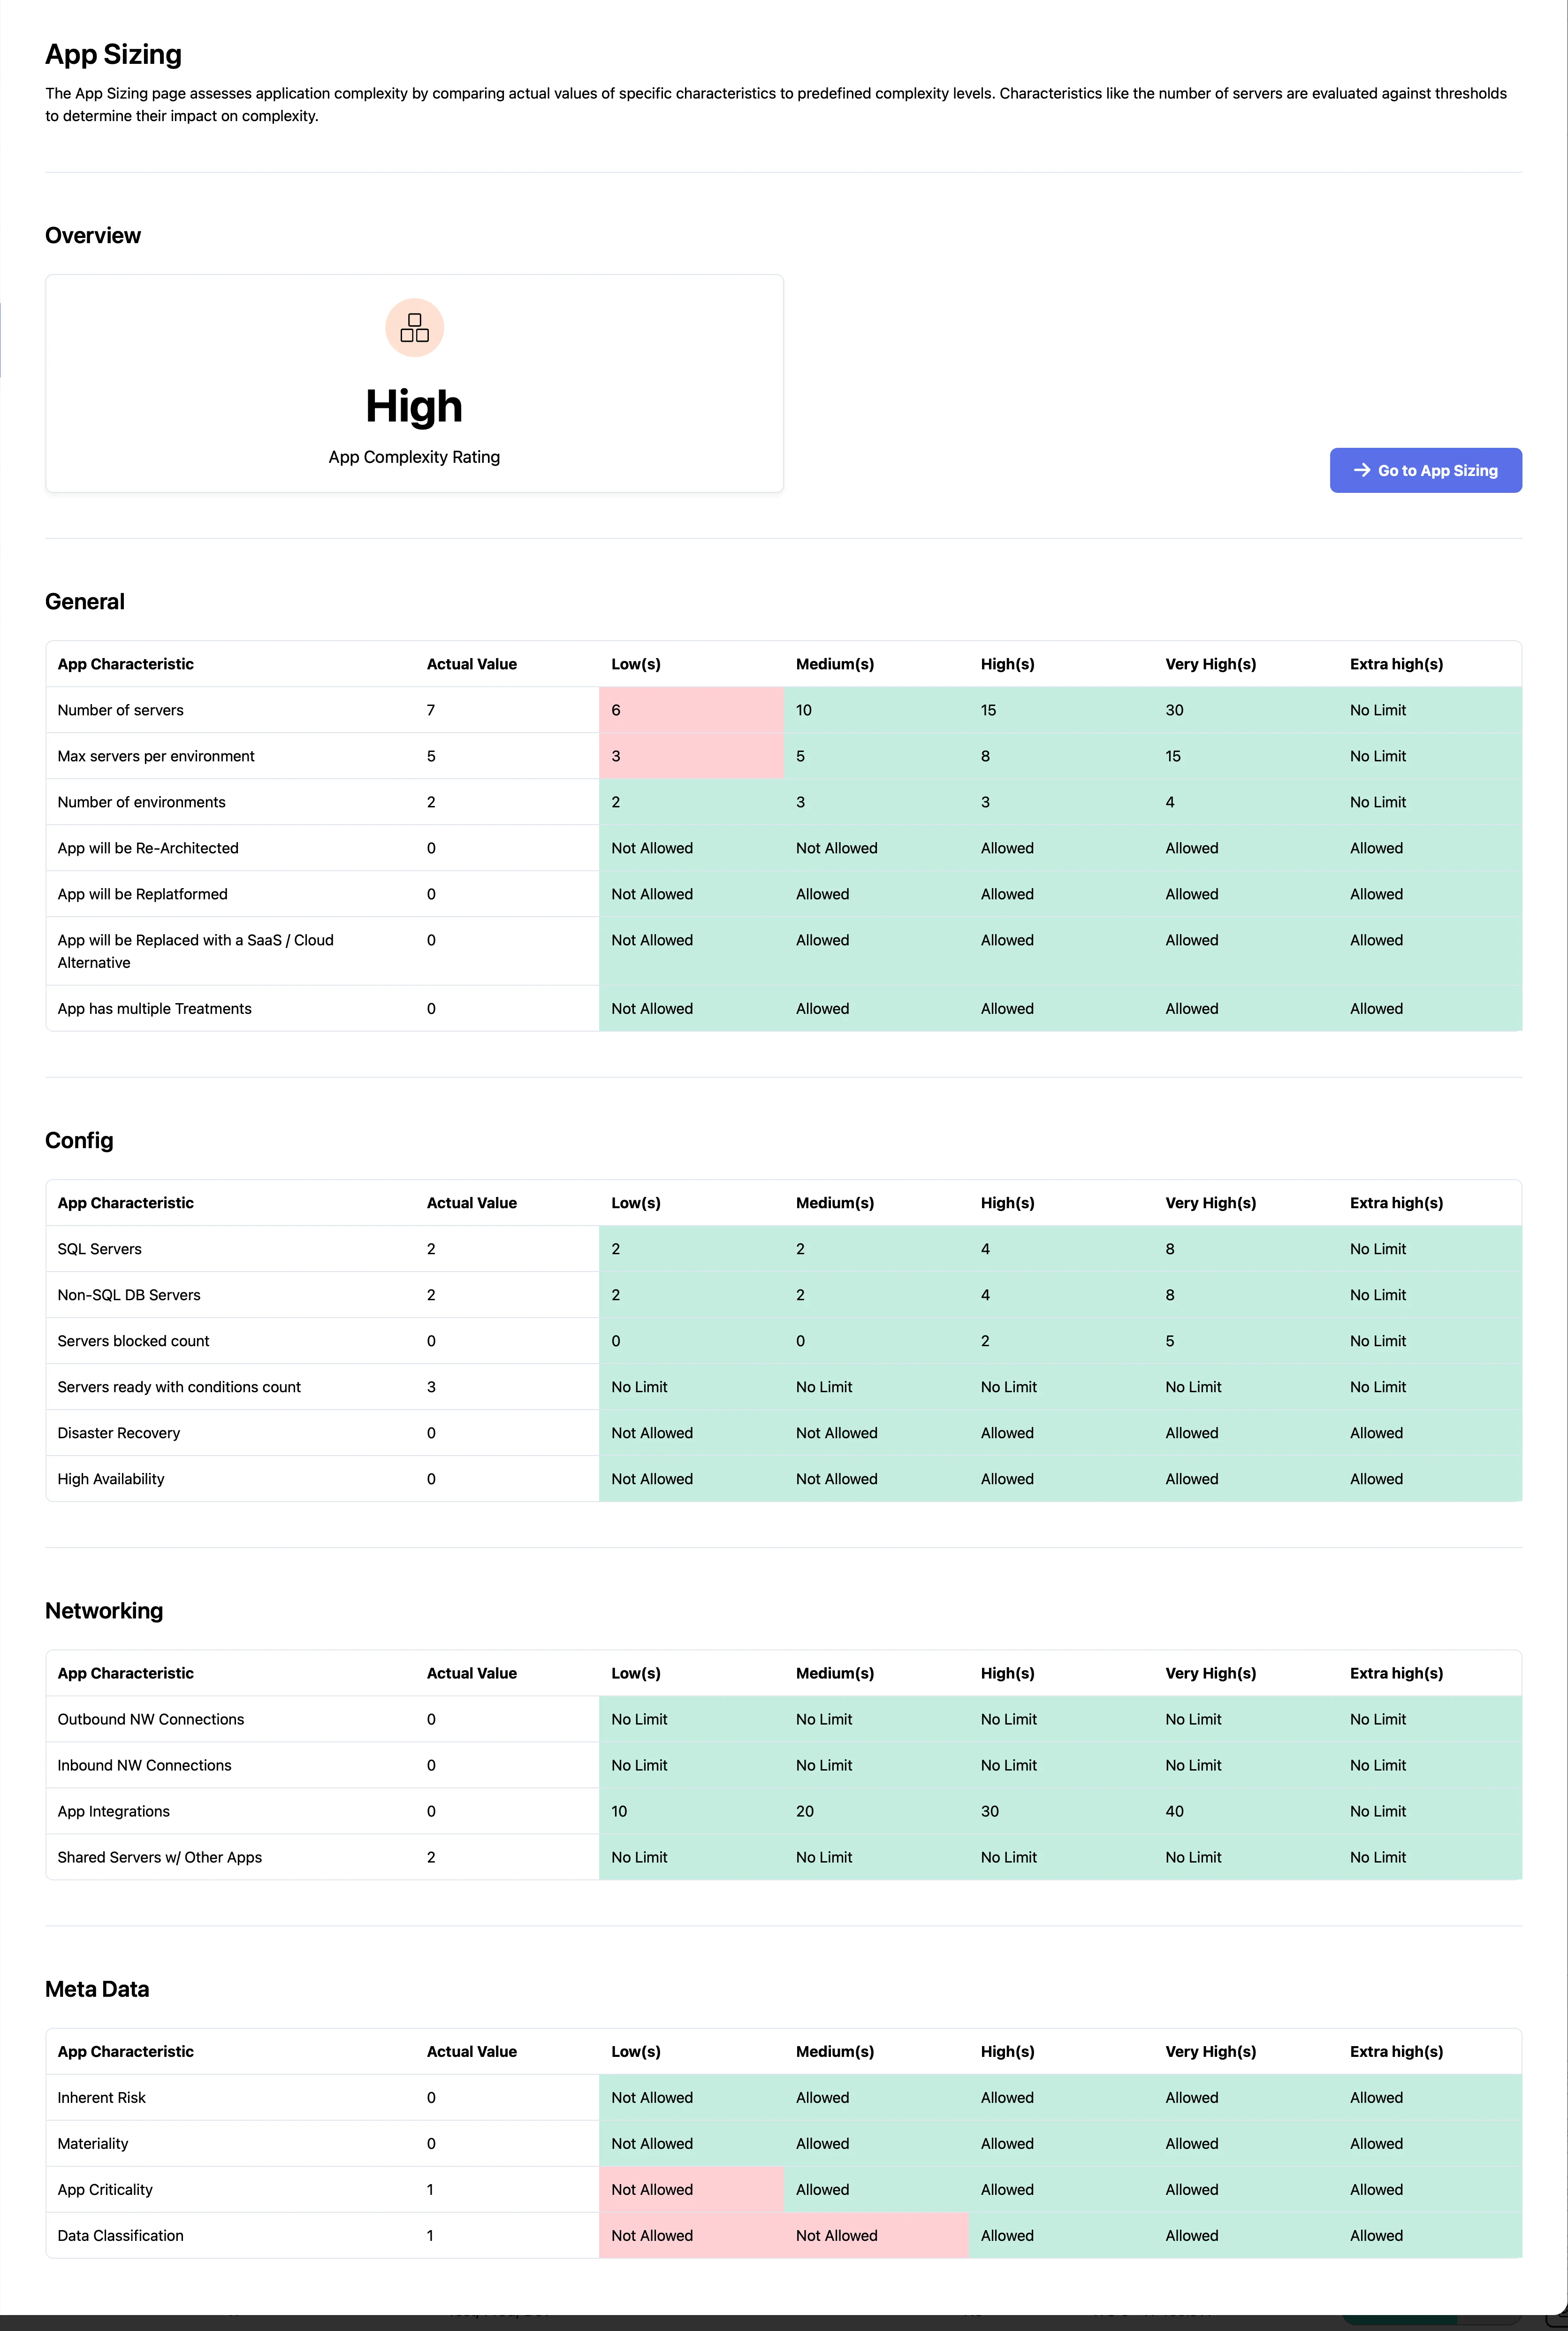
Task: Click the app complexity blocks icon
Action: point(414,327)
